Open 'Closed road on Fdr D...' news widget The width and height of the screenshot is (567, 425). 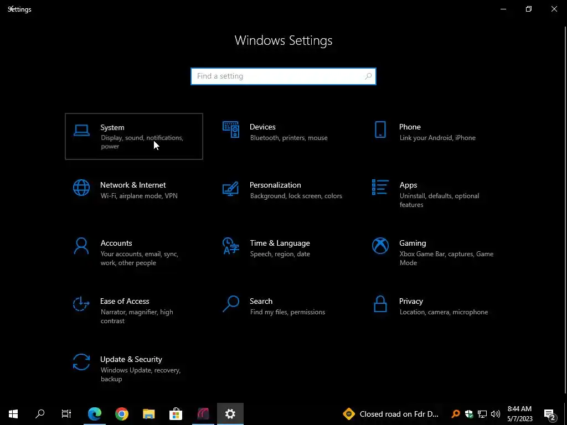[391, 414]
